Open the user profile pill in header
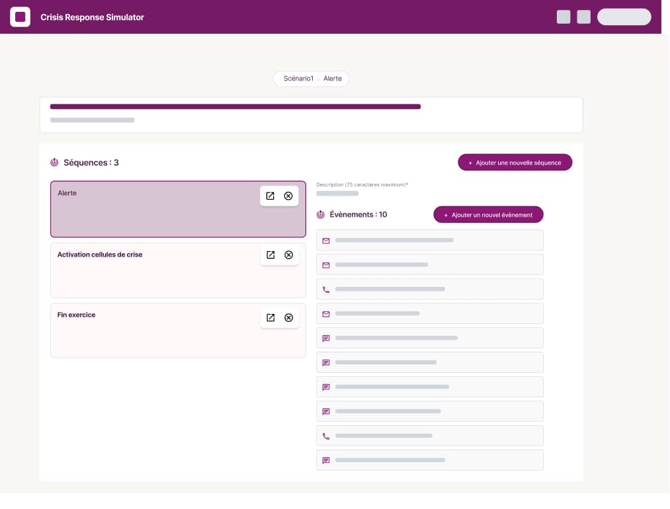The image size is (670, 509). [624, 17]
